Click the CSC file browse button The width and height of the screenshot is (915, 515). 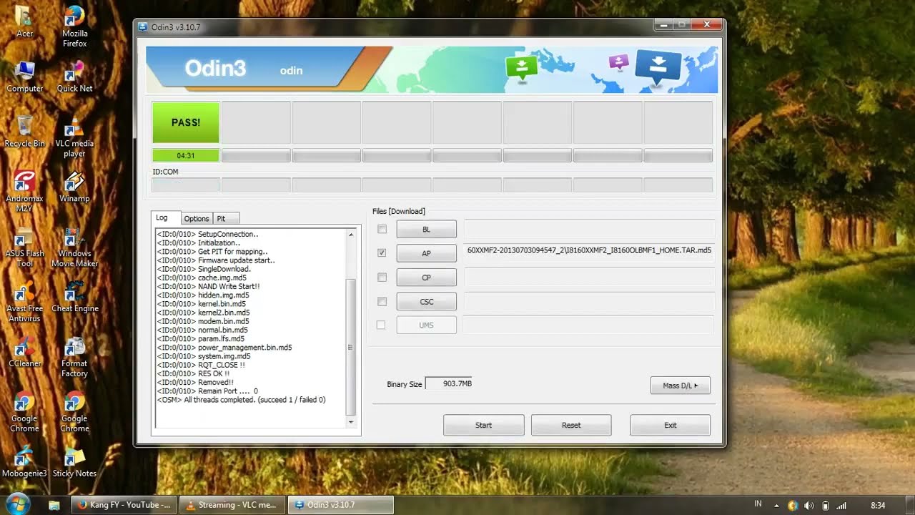[426, 302]
